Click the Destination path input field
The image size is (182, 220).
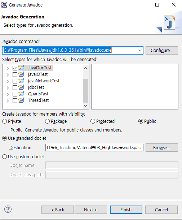[94, 148]
